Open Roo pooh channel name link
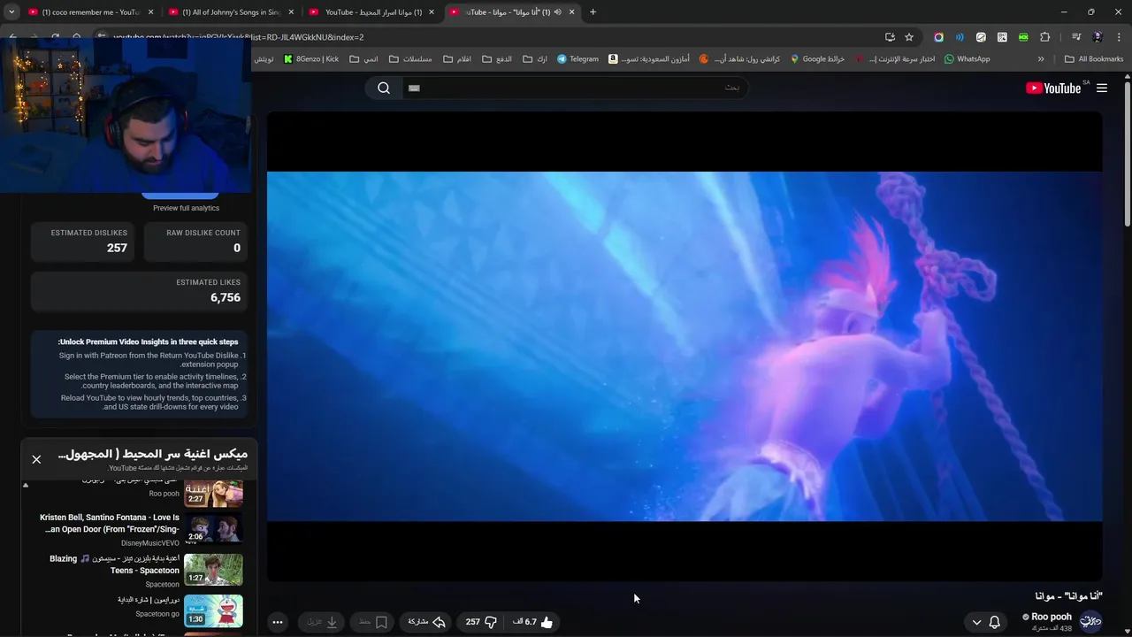 pyautogui.click(x=1052, y=617)
